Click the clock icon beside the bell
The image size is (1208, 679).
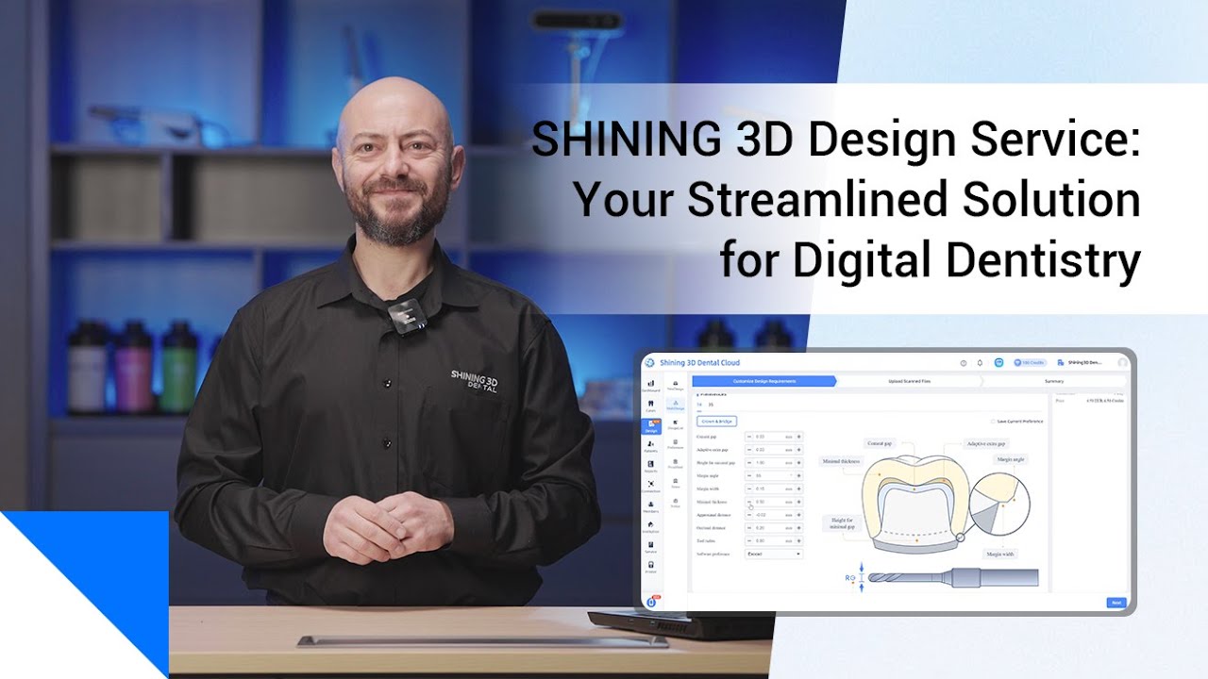tap(964, 363)
